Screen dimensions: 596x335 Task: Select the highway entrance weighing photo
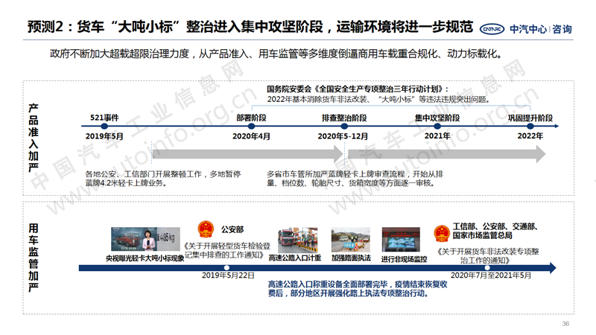point(297,240)
